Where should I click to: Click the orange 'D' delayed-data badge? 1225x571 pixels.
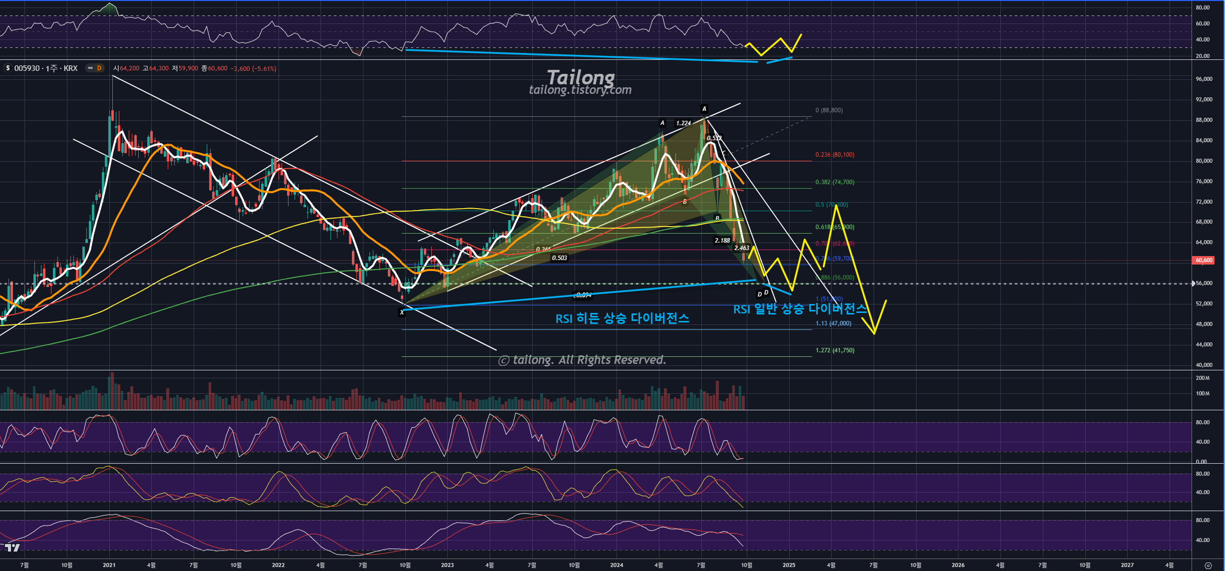tap(99, 68)
